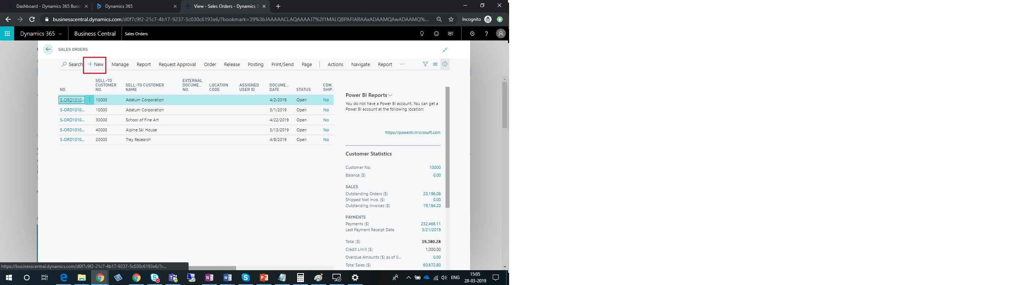
Task: Open Microsoft Word from the taskbar
Action: (227, 278)
